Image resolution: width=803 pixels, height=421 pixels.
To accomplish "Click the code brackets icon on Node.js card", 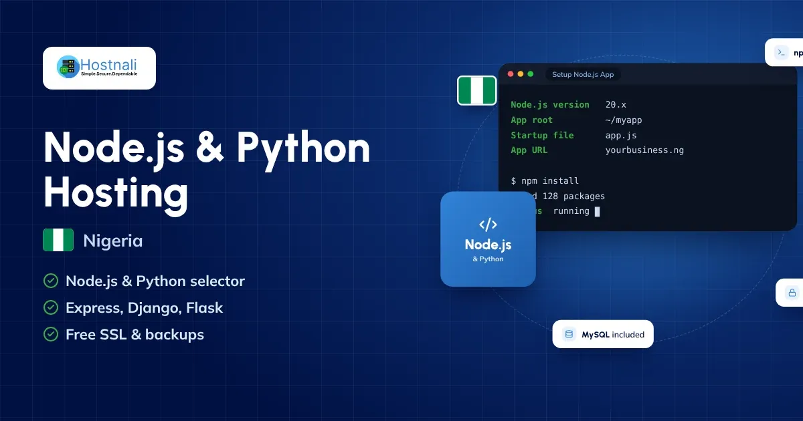I will (x=488, y=225).
